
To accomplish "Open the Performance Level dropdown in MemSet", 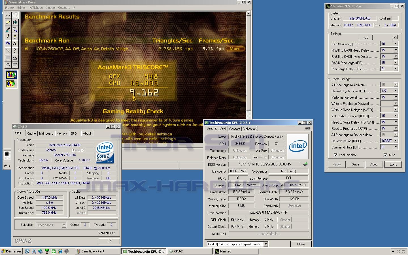I will click(396, 97).
